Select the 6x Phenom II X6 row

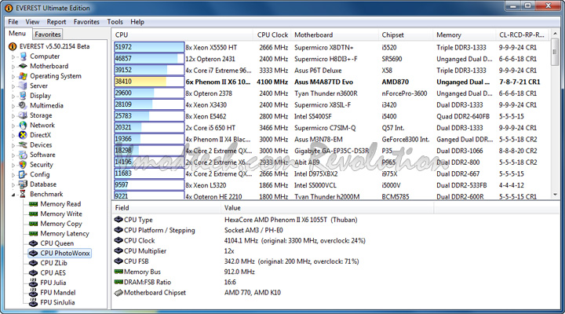pyautogui.click(x=331, y=82)
